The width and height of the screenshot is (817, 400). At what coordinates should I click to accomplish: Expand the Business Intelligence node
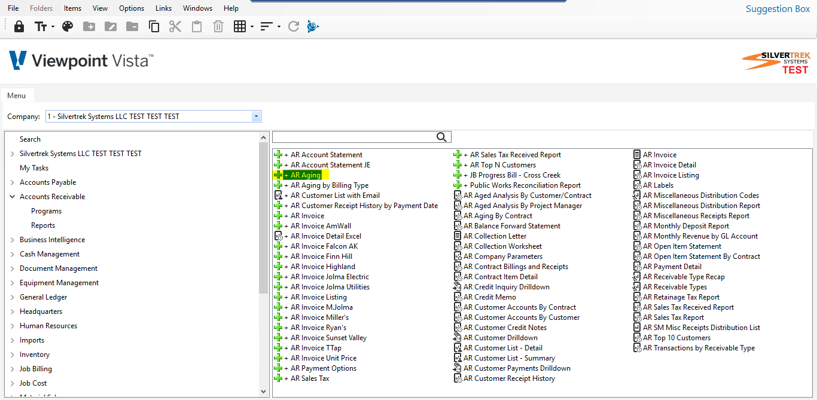(13, 240)
